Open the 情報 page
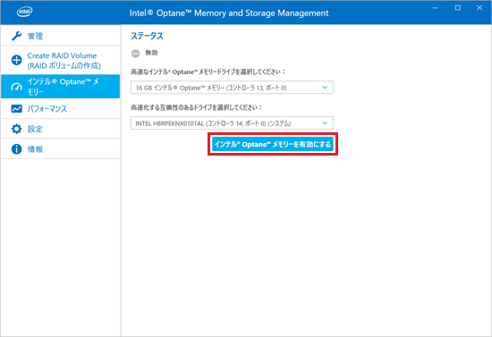The height and width of the screenshot is (337, 492). [x=61, y=149]
